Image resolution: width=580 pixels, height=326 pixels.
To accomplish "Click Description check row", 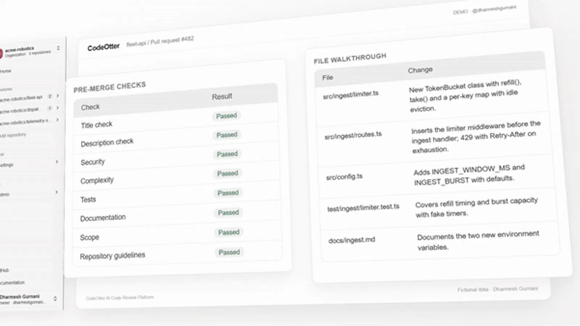I will pyautogui.click(x=176, y=139).
